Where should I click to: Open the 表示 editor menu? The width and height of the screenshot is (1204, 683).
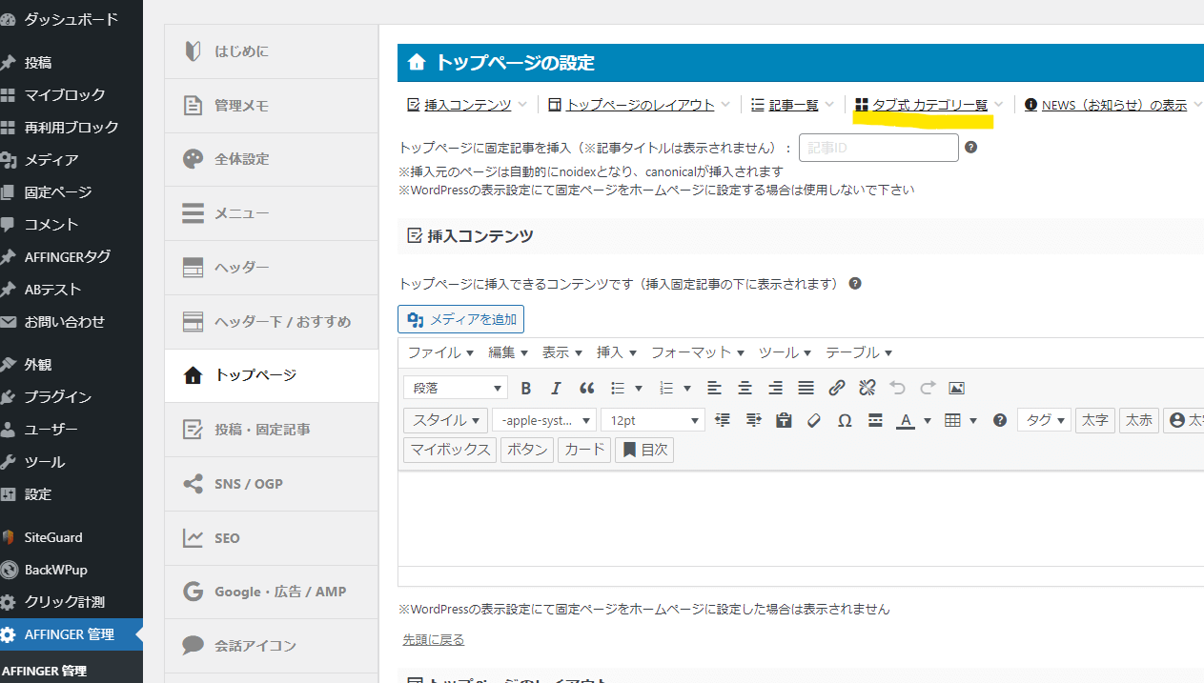tap(562, 352)
